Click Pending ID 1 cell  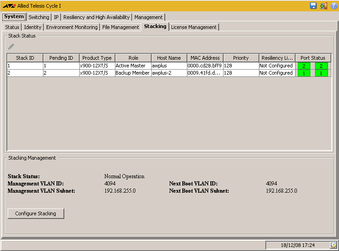61,66
